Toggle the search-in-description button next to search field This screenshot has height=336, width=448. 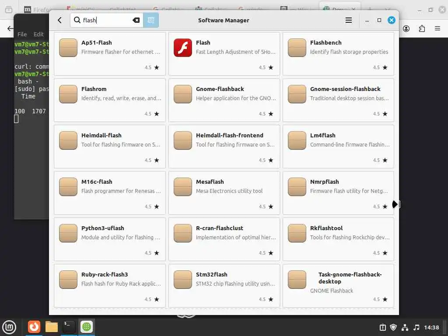click(151, 20)
